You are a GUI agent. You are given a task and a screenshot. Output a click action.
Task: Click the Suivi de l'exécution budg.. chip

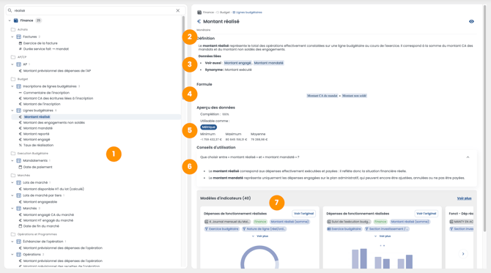pyautogui.click(x=349, y=222)
